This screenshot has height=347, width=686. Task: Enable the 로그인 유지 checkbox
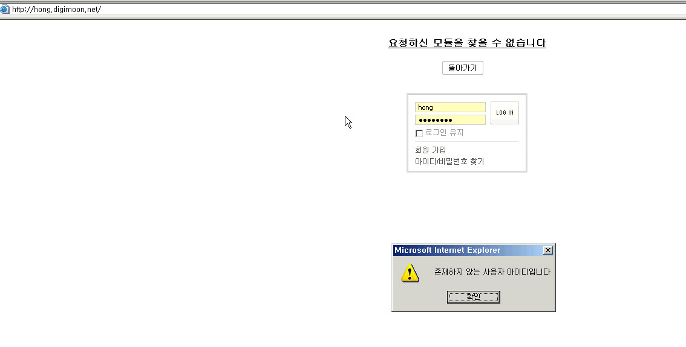tap(419, 133)
